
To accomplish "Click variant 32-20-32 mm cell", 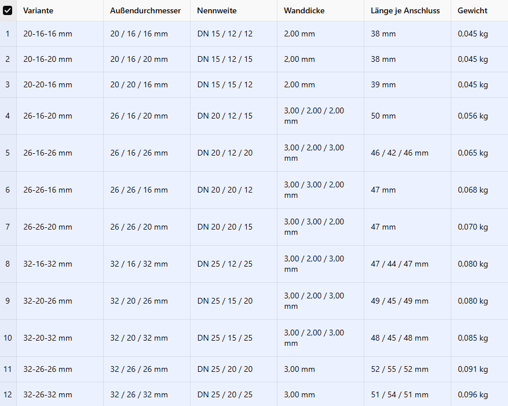I will (x=60, y=338).
